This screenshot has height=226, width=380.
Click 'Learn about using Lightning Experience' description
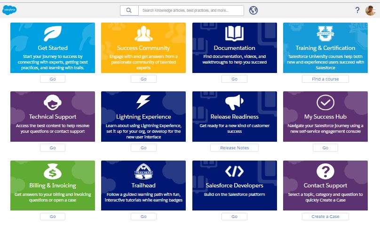pyautogui.click(x=143, y=131)
